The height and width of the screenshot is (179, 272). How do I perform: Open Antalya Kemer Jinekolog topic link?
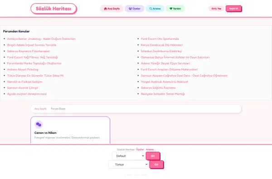[41, 39]
